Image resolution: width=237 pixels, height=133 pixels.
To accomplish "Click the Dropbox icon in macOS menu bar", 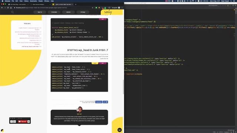I will pos(178,1).
